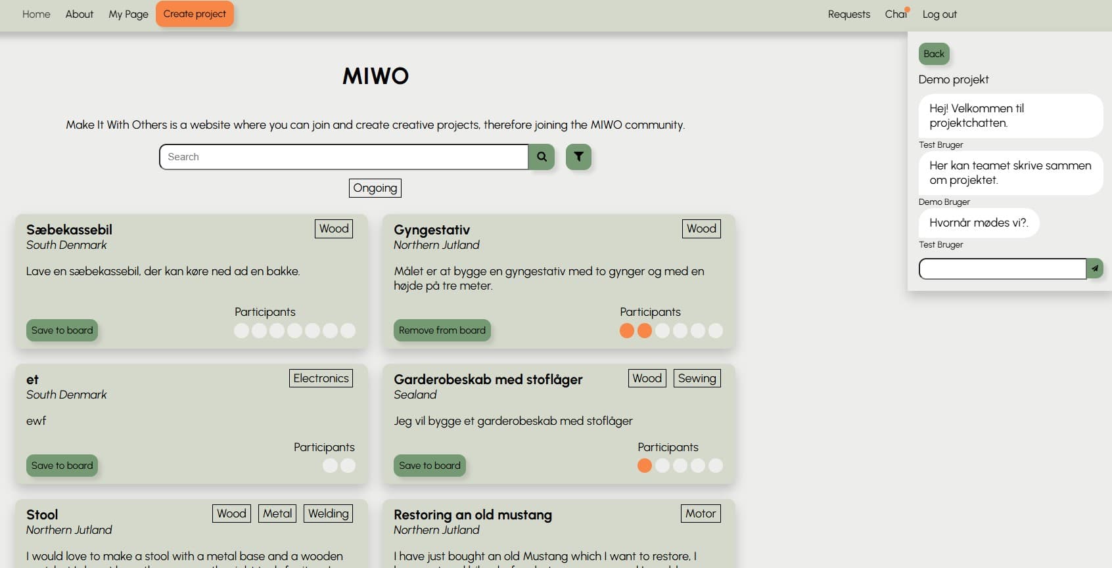1112x568 pixels.
Task: Click Wood tag on Stool card
Action: pos(231,513)
